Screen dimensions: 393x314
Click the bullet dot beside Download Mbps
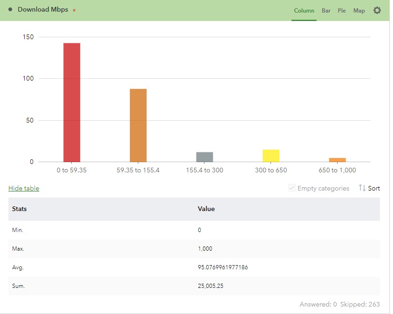coord(10,9)
